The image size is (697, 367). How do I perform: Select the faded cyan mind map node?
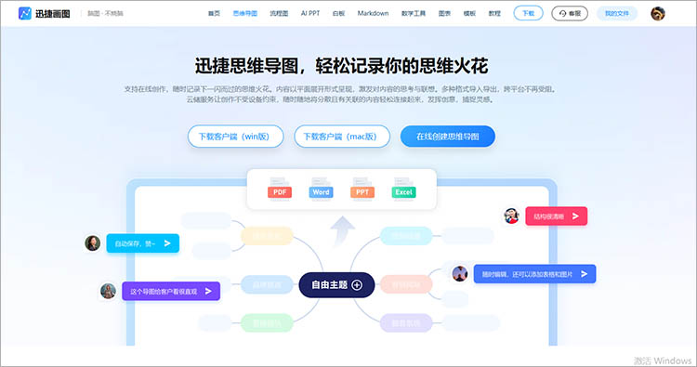[x=406, y=235]
